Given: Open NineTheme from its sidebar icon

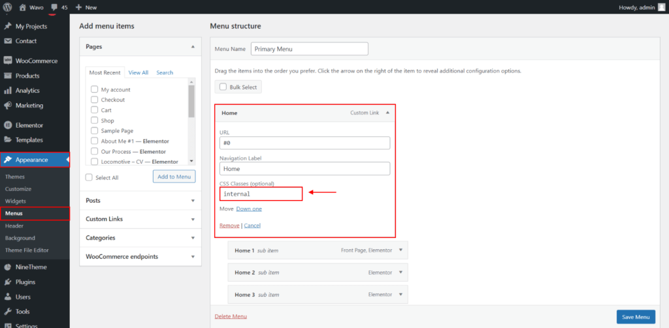Looking at the screenshot, I should coord(8,267).
